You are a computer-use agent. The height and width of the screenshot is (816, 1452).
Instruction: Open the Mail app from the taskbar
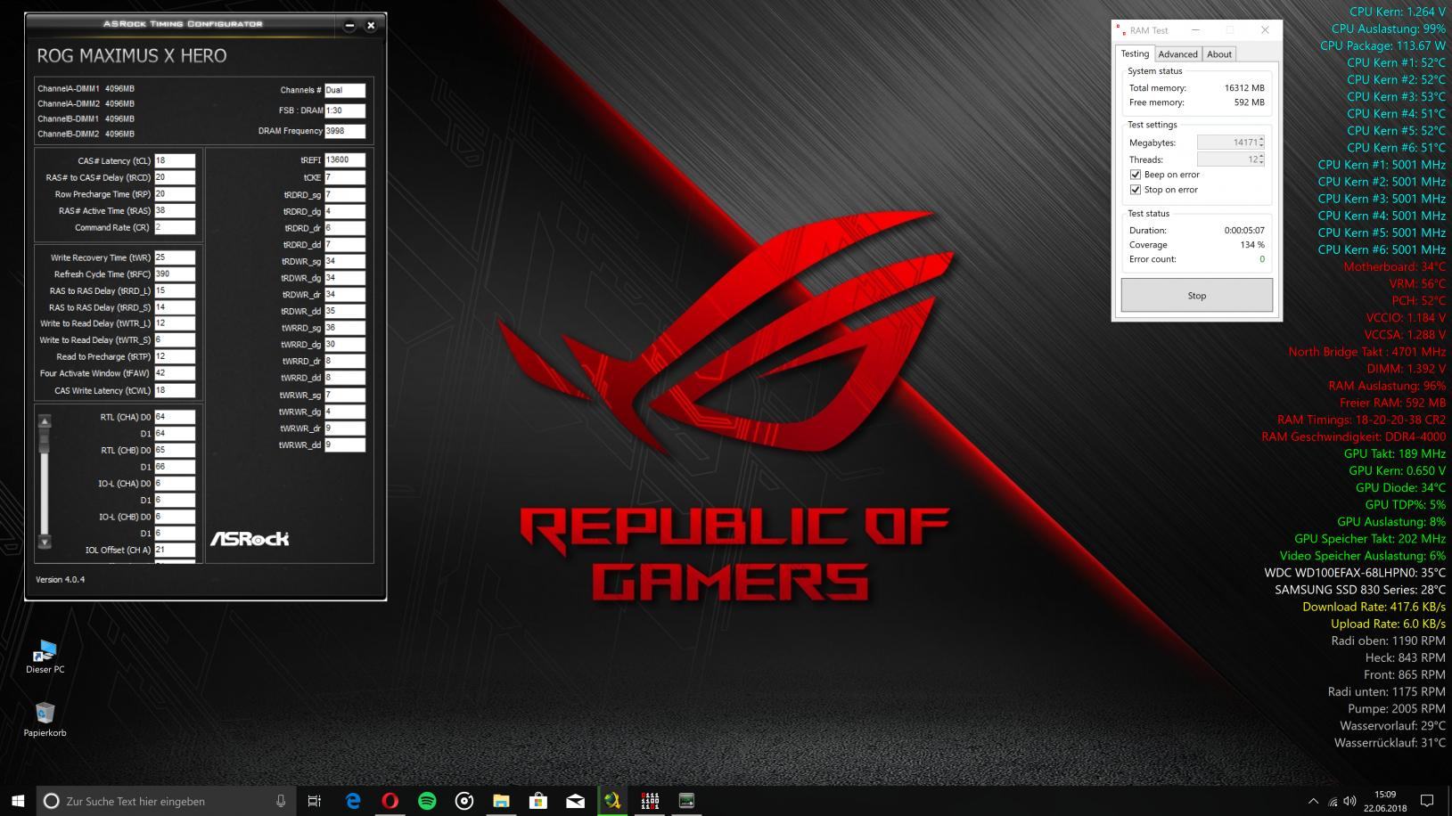[x=576, y=801]
